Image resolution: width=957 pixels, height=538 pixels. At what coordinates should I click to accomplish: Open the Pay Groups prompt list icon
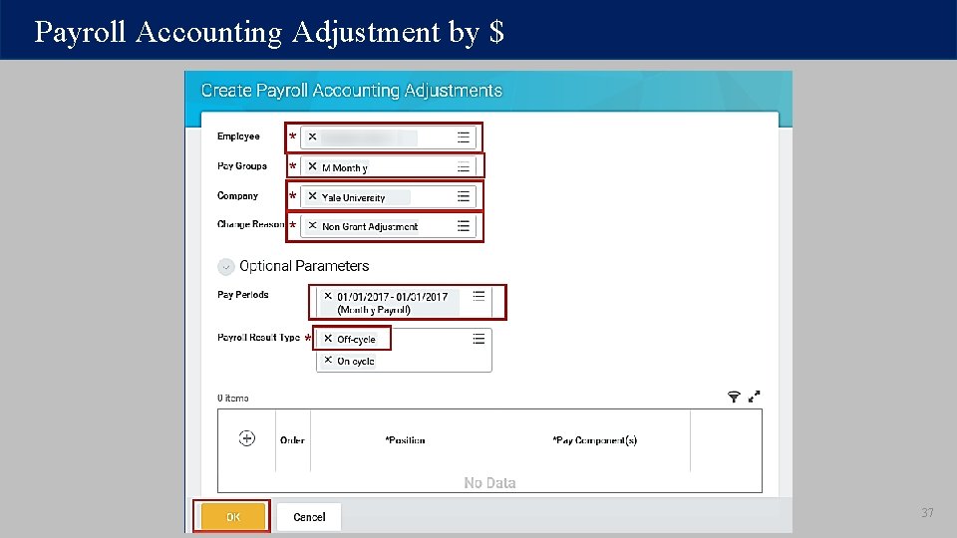pyautogui.click(x=464, y=167)
